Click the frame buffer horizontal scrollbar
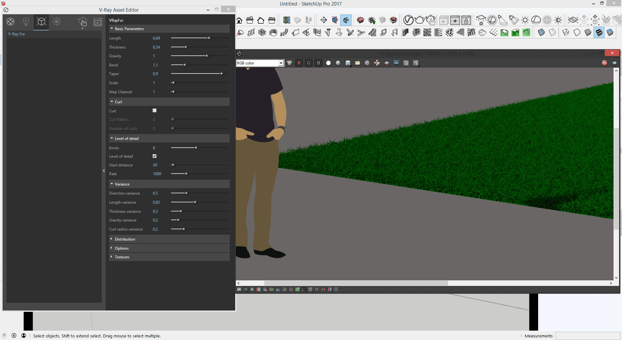Viewport: 622px width, 340px height. (356, 283)
